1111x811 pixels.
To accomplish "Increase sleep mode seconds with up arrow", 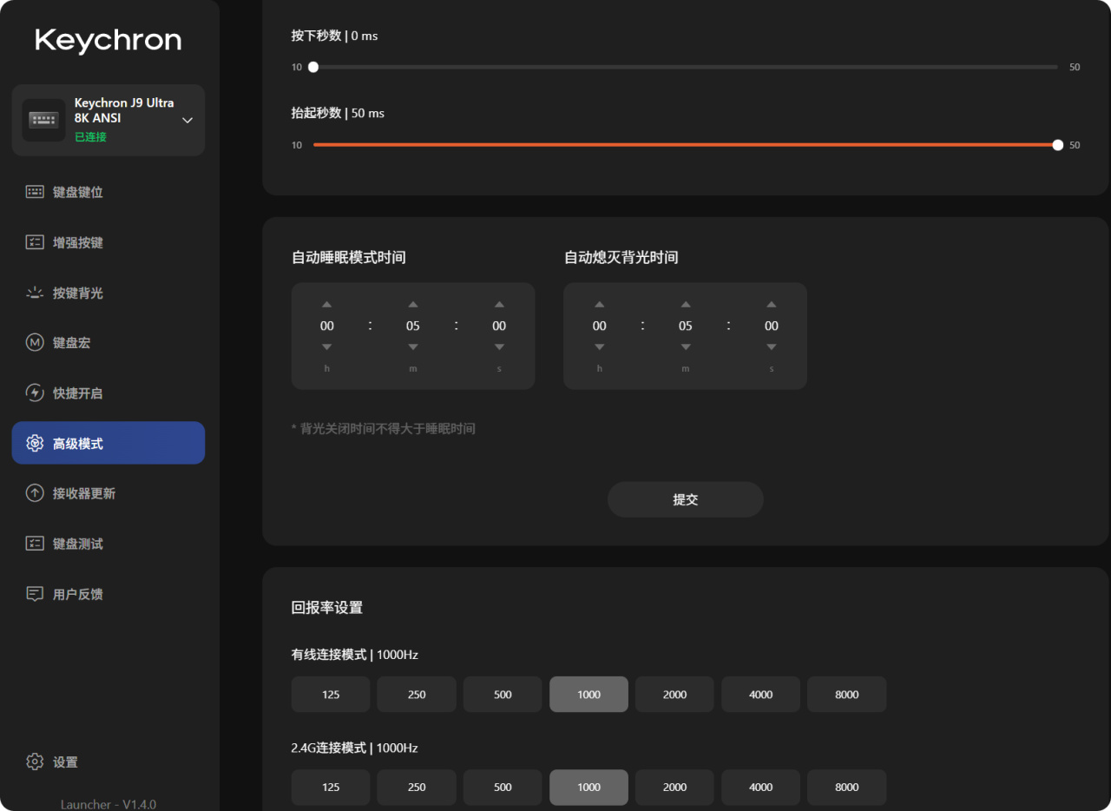I will click(x=499, y=305).
